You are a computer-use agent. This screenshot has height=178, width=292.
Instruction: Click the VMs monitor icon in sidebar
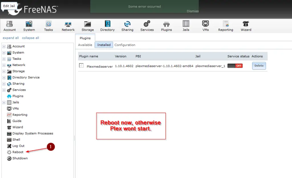click(9, 109)
